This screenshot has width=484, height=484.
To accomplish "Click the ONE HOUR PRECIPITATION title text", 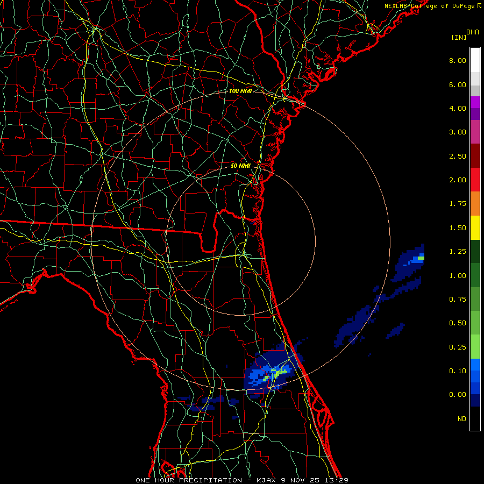I will click(x=189, y=480).
